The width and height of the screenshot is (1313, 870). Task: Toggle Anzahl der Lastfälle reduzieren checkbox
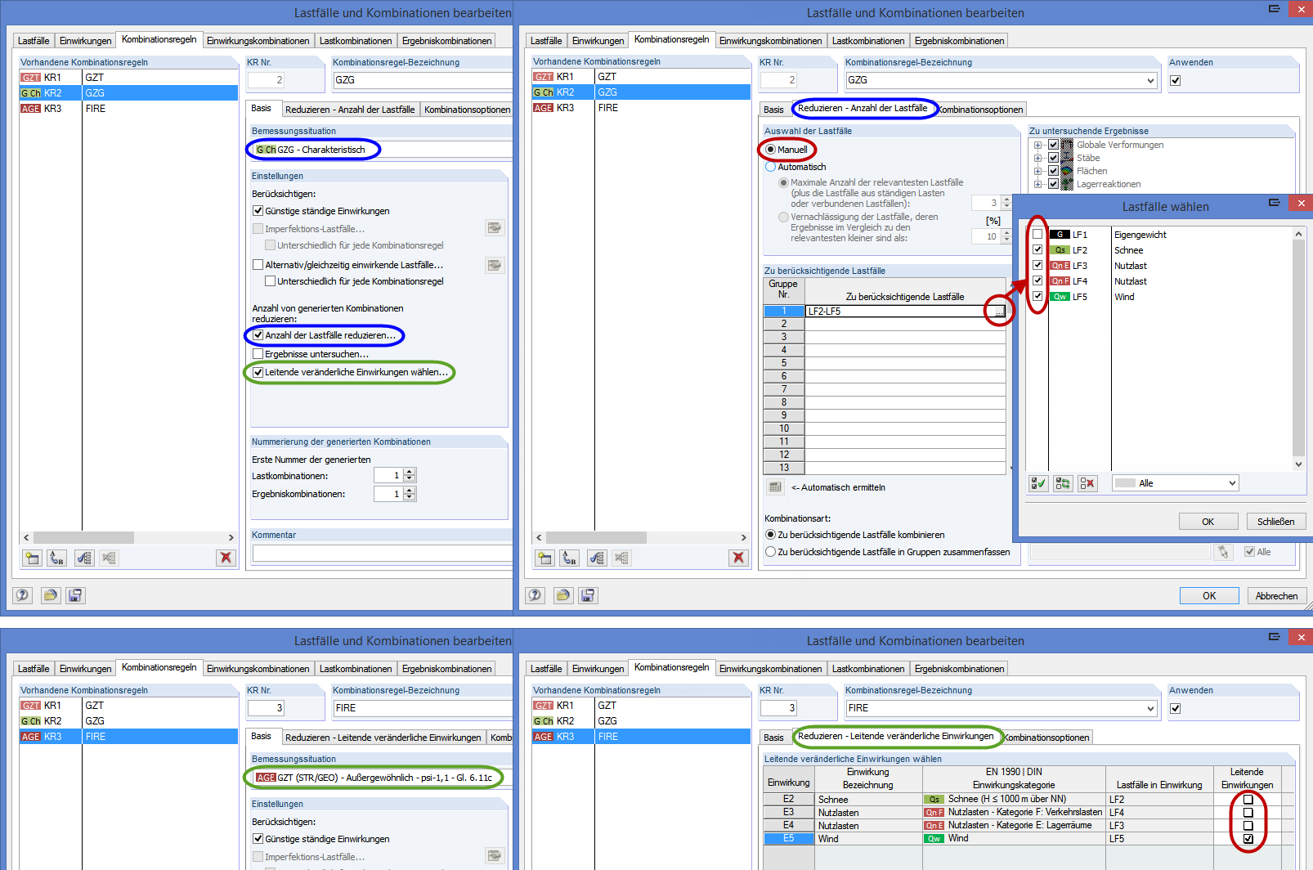coord(258,335)
